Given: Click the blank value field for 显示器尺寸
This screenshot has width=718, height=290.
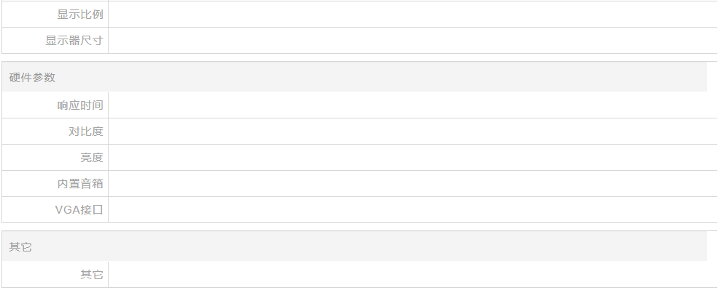Looking at the screenshot, I should point(413,40).
